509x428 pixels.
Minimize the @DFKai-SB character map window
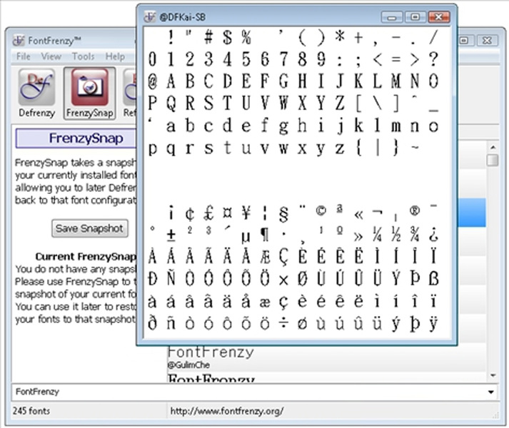(x=392, y=17)
